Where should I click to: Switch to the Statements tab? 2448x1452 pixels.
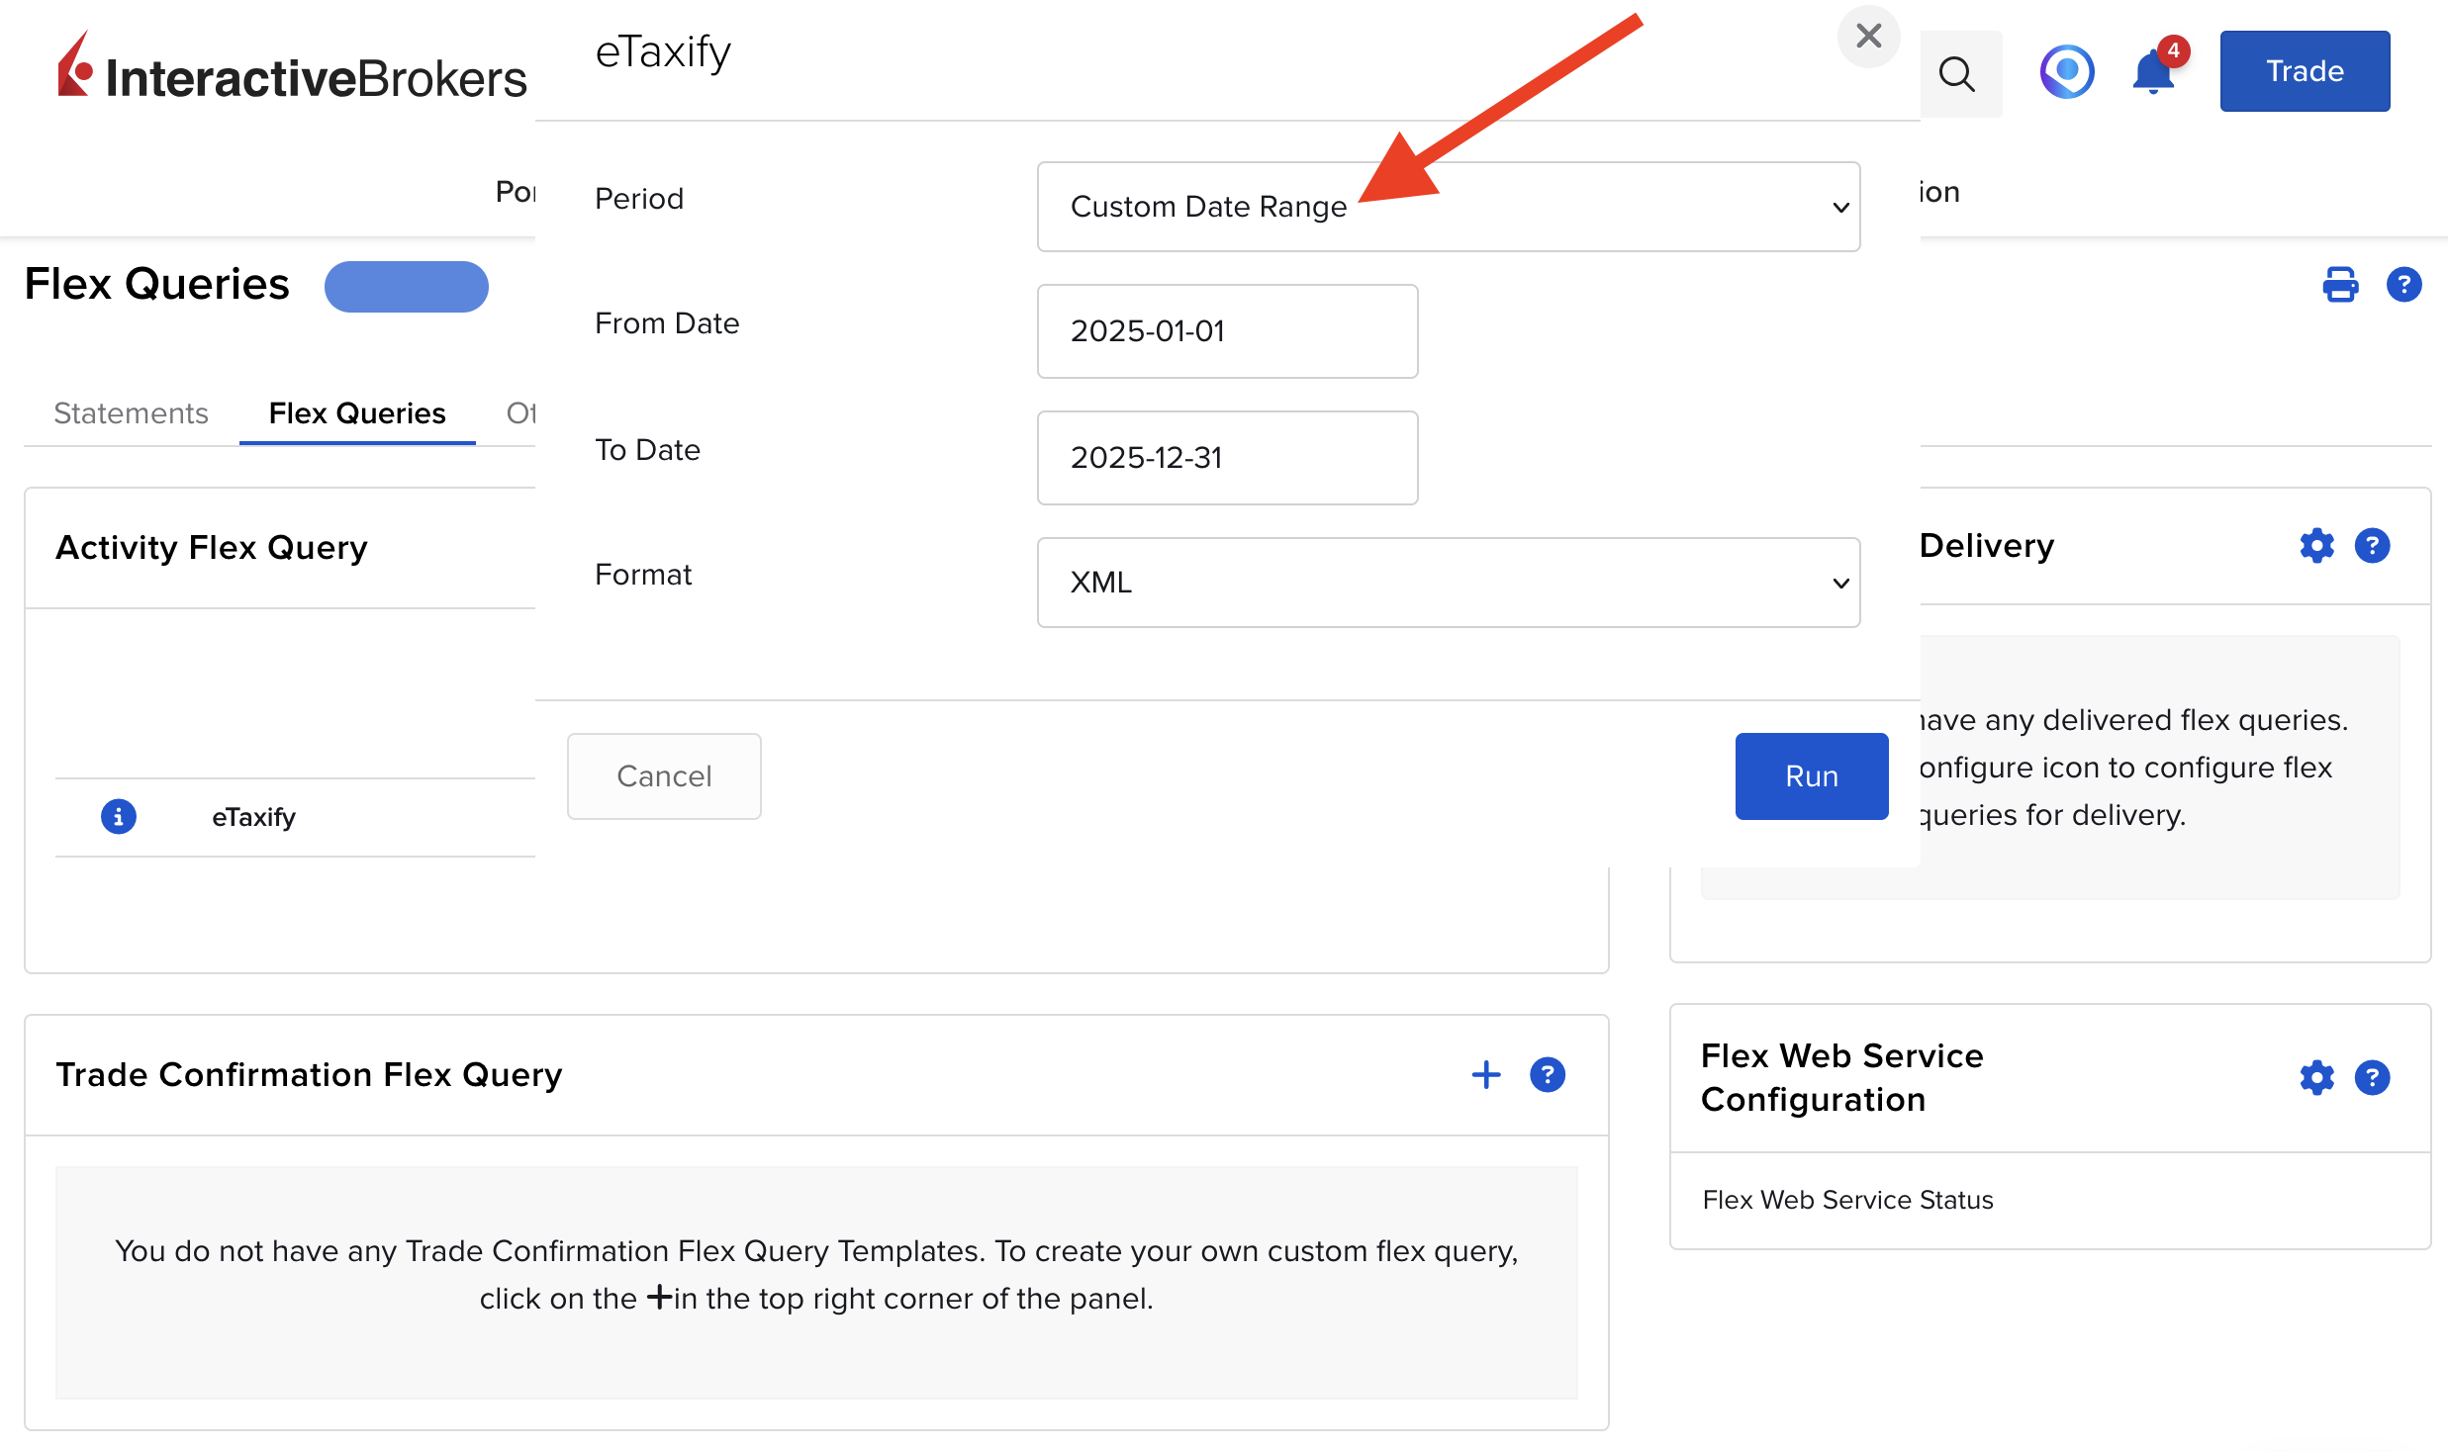(x=131, y=413)
